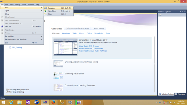Open the Office category link

89,33
